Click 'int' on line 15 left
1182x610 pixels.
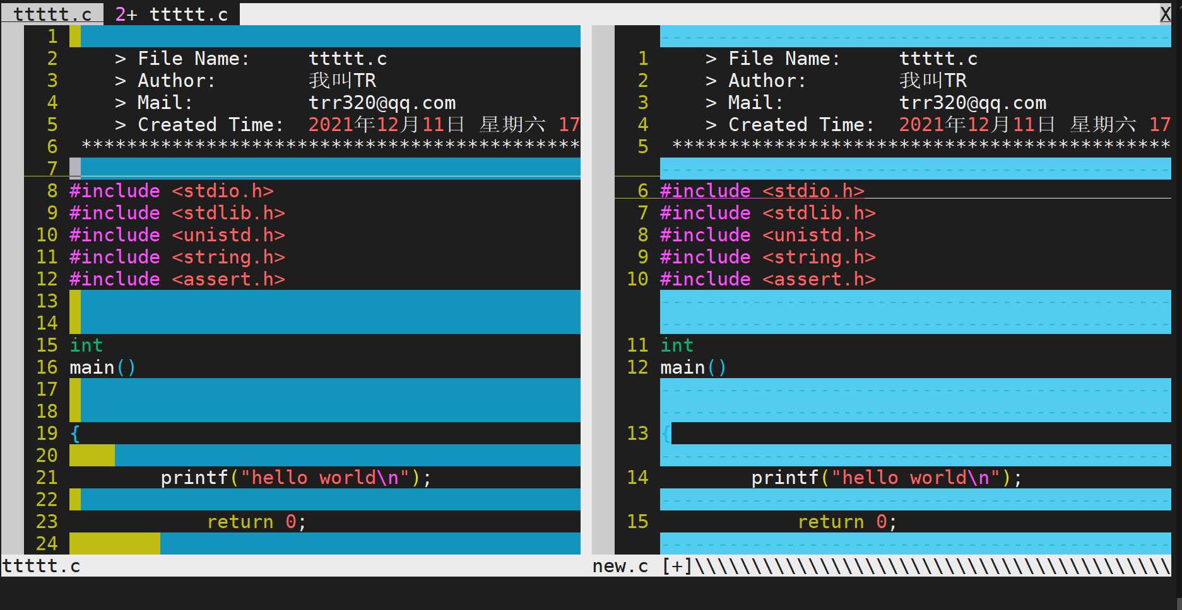tap(86, 345)
